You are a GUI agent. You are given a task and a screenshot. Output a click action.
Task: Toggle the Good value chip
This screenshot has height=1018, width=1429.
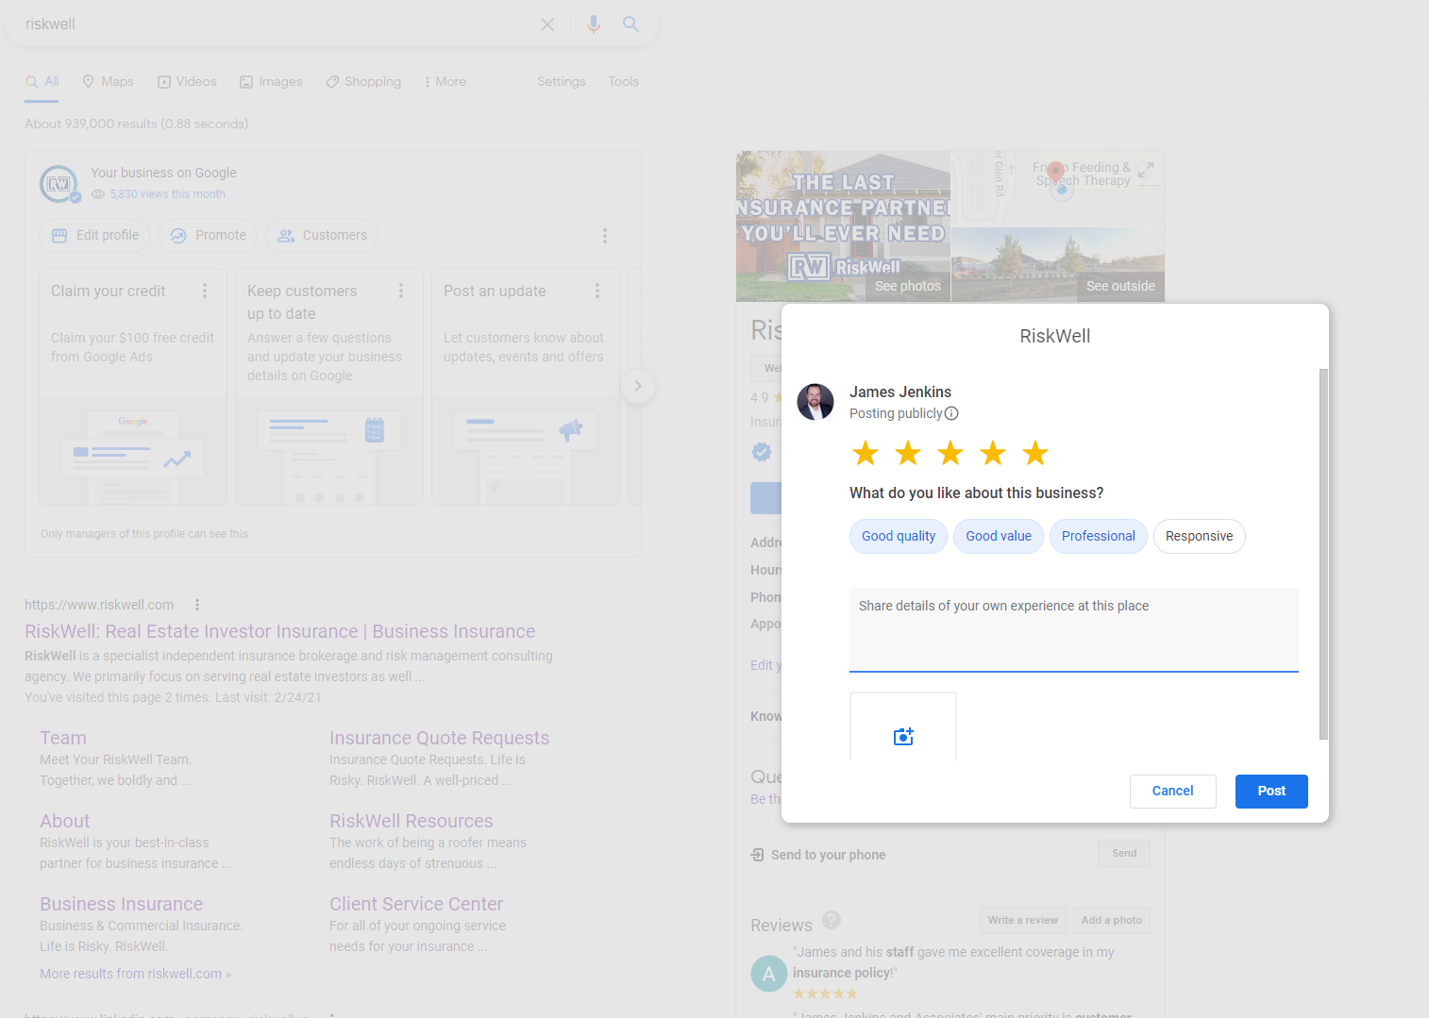[x=999, y=536]
